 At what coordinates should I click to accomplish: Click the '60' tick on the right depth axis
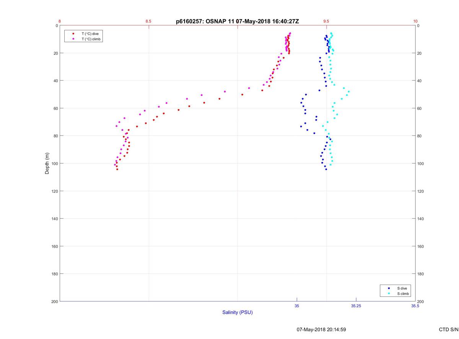(420, 108)
